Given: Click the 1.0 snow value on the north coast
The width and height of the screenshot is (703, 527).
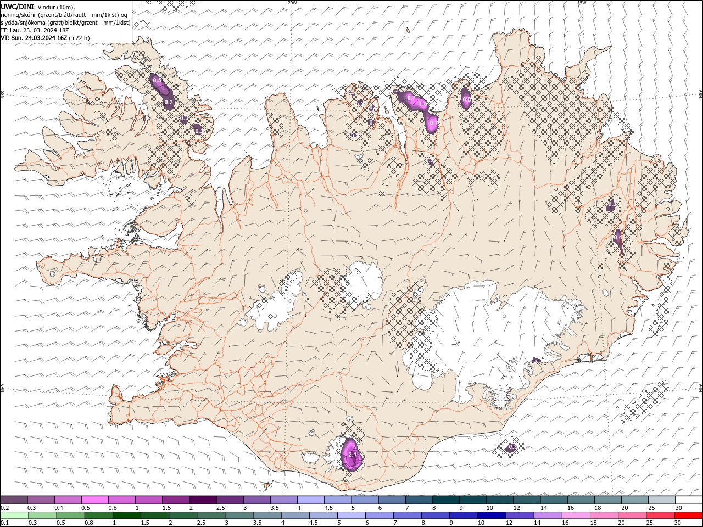Looking at the screenshot, I should [422, 103].
